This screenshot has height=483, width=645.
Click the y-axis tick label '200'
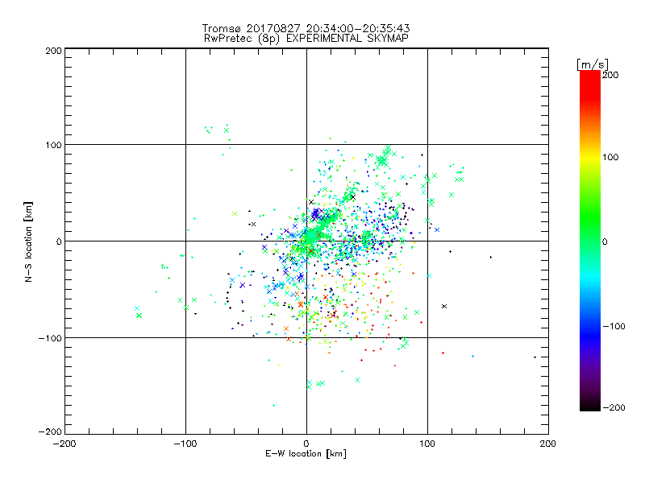(x=53, y=51)
